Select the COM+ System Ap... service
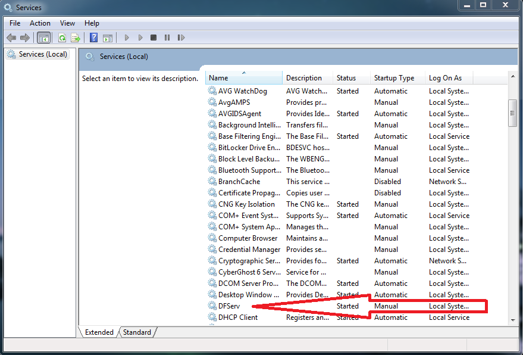523x355 pixels. pyautogui.click(x=339, y=227)
